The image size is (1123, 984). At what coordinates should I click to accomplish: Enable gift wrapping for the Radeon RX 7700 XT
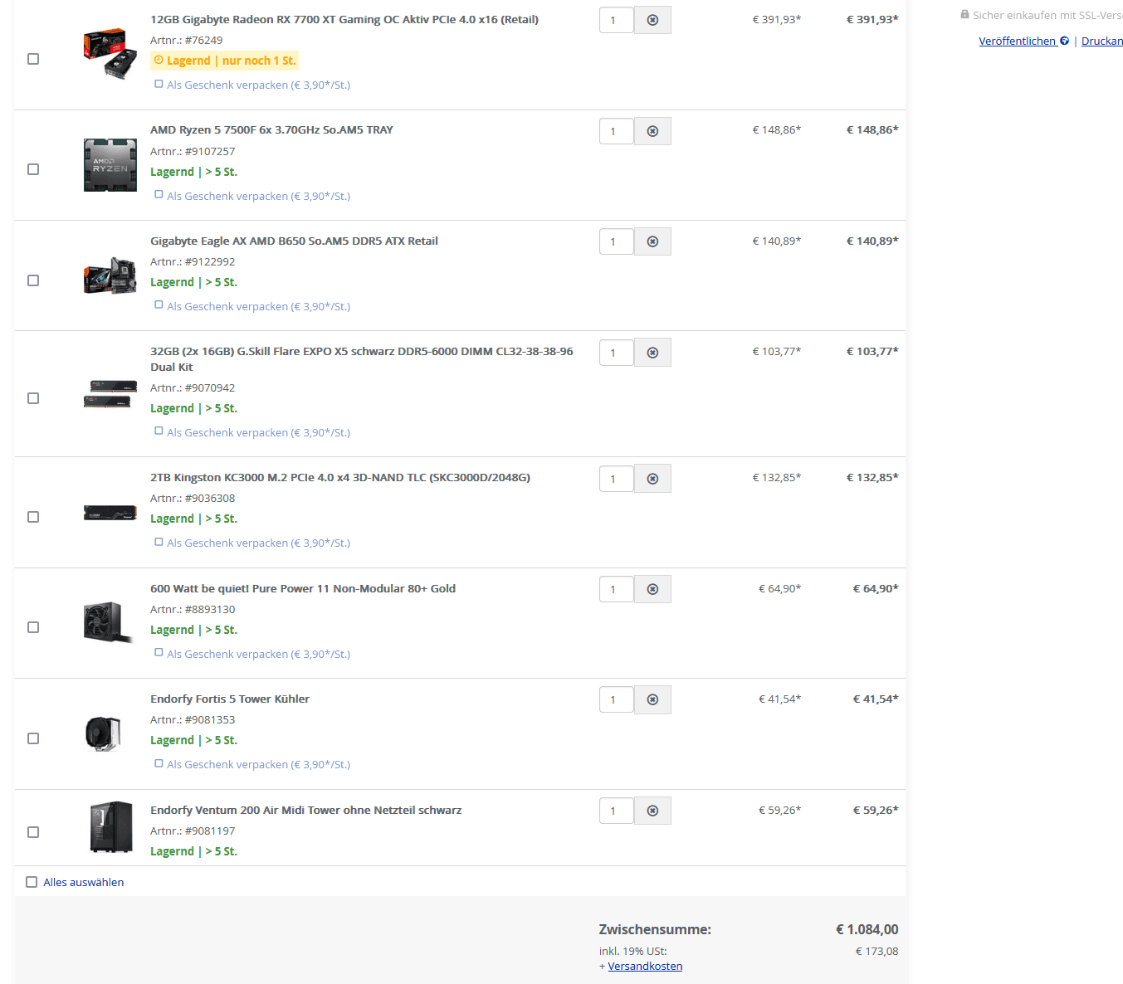[x=159, y=84]
